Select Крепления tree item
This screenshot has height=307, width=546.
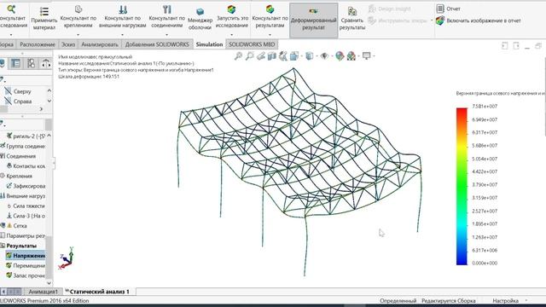16,177
